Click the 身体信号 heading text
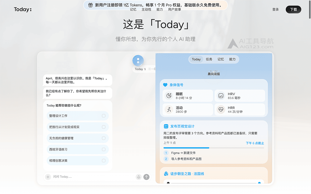Viewport: 311px width, 194px height. tap(176, 85)
